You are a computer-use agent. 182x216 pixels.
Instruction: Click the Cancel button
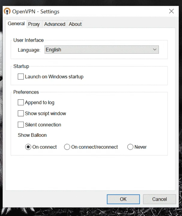point(160,199)
